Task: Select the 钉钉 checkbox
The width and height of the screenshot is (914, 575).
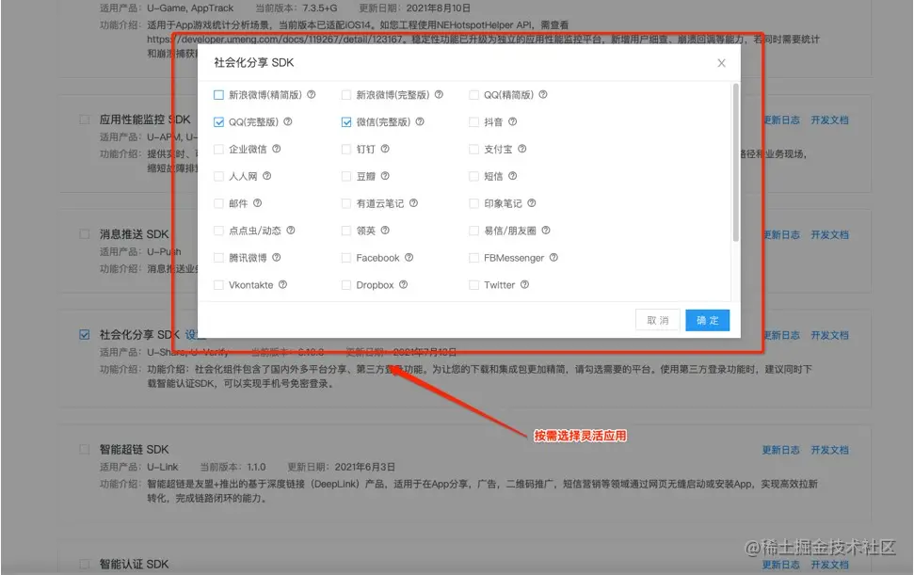Action: 346,149
